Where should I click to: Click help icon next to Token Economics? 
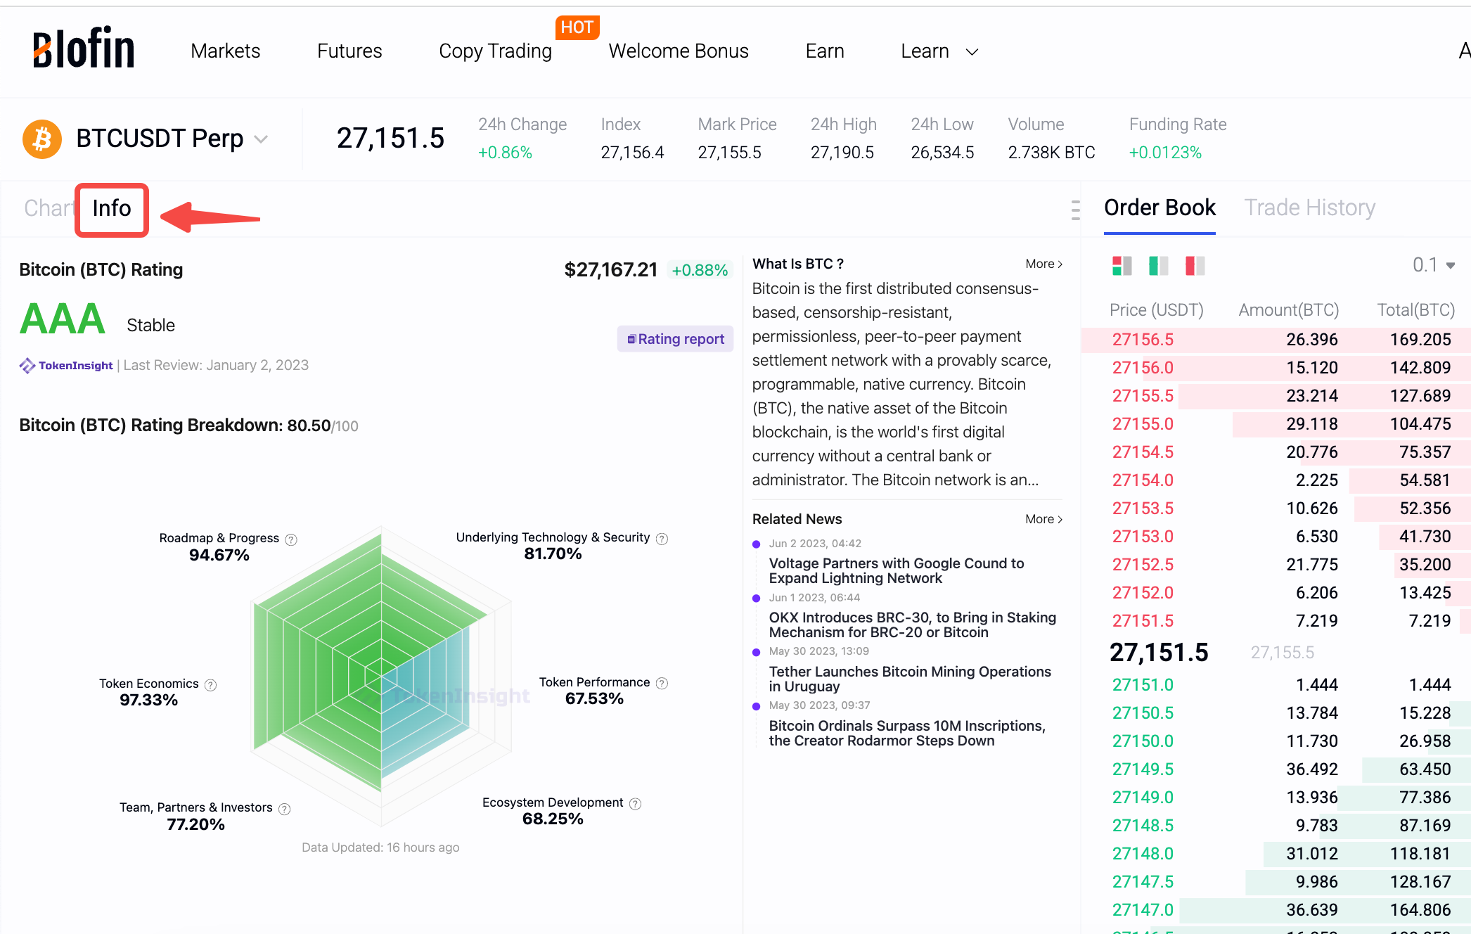[x=210, y=685]
